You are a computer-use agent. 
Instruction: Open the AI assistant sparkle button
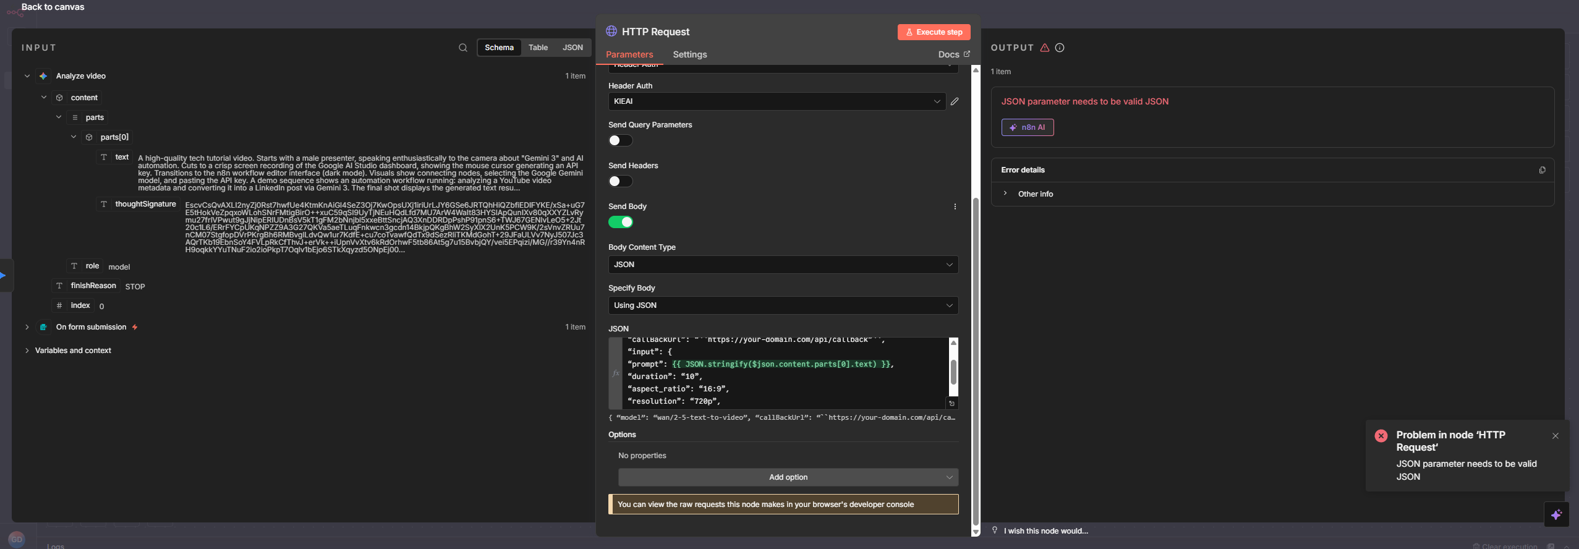(1556, 514)
